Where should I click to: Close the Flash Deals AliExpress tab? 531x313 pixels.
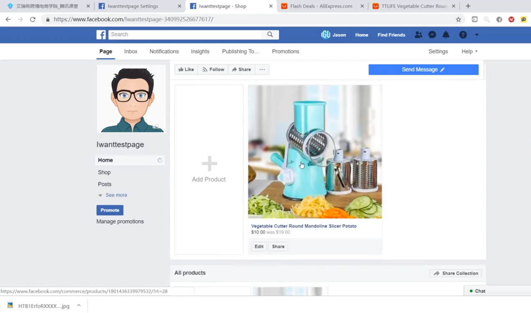[x=362, y=6]
